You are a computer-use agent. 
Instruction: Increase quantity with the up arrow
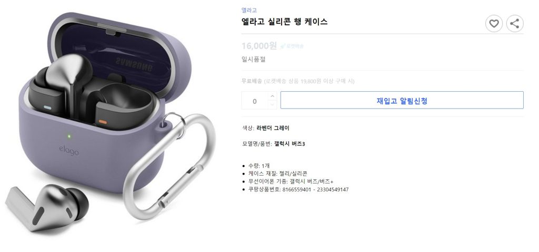click(272, 96)
